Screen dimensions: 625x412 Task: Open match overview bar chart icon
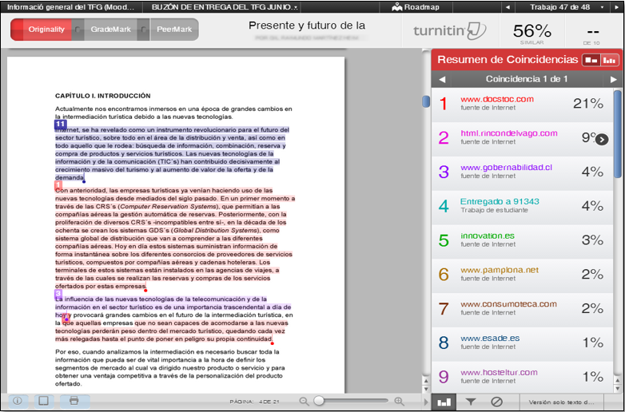pos(444,402)
